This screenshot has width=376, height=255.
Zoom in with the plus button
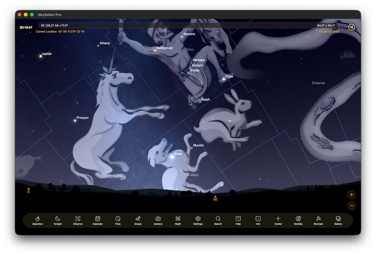pos(351,195)
